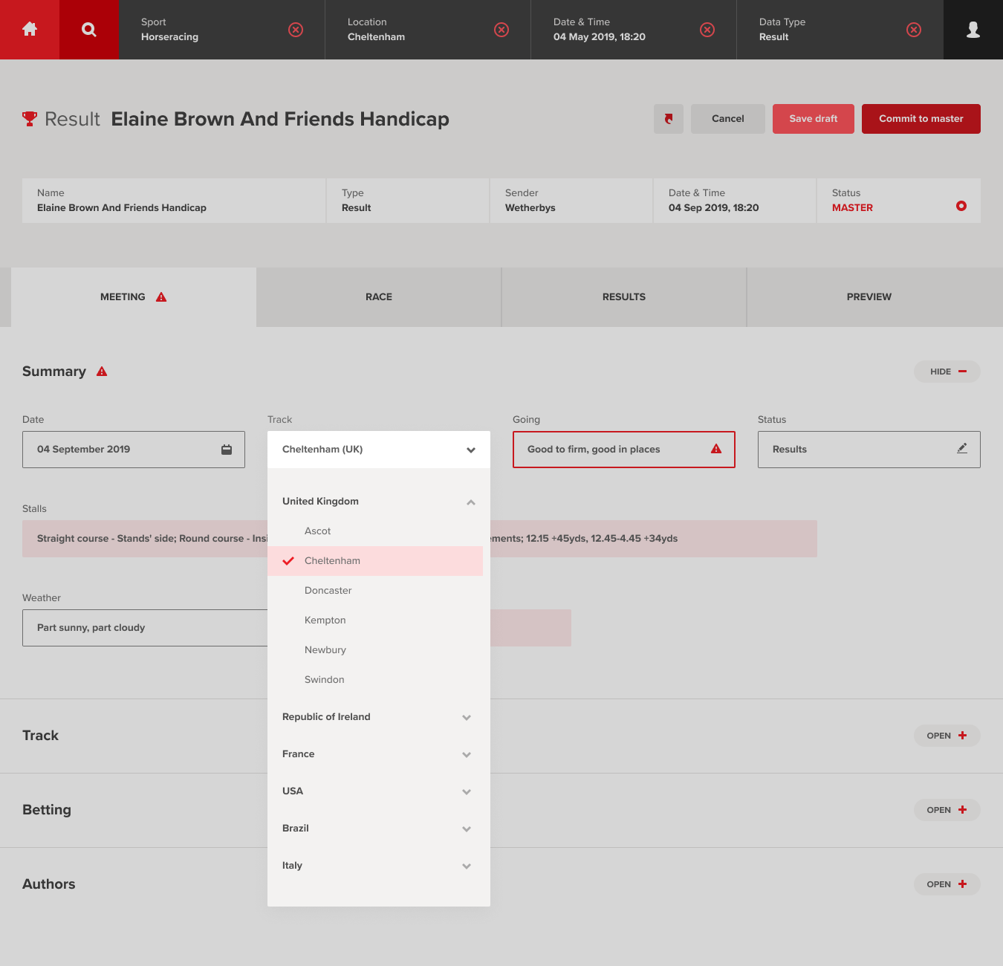Clear the Data Type Result filter
This screenshot has height=966, width=1003.
[x=914, y=30]
